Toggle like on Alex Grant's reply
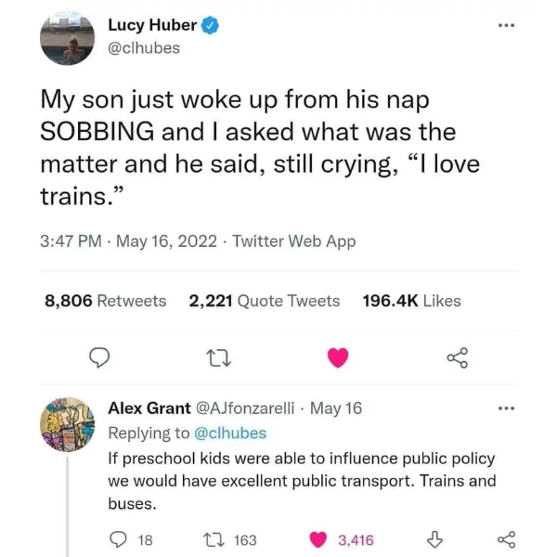557x557 pixels. [318, 539]
